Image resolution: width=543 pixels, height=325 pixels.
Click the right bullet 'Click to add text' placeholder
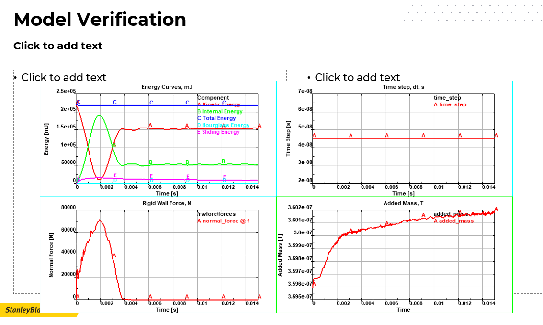point(357,76)
